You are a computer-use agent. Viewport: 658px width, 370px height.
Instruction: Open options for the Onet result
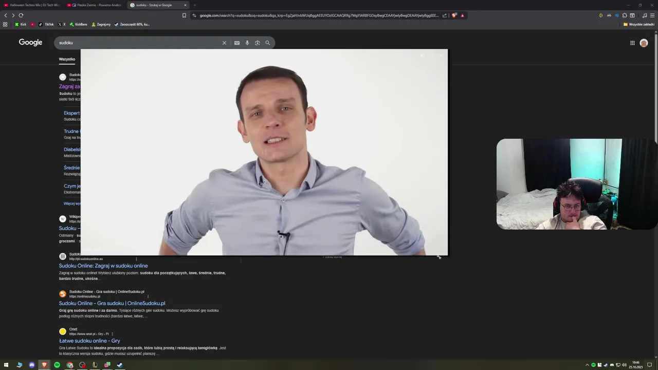coord(112,334)
